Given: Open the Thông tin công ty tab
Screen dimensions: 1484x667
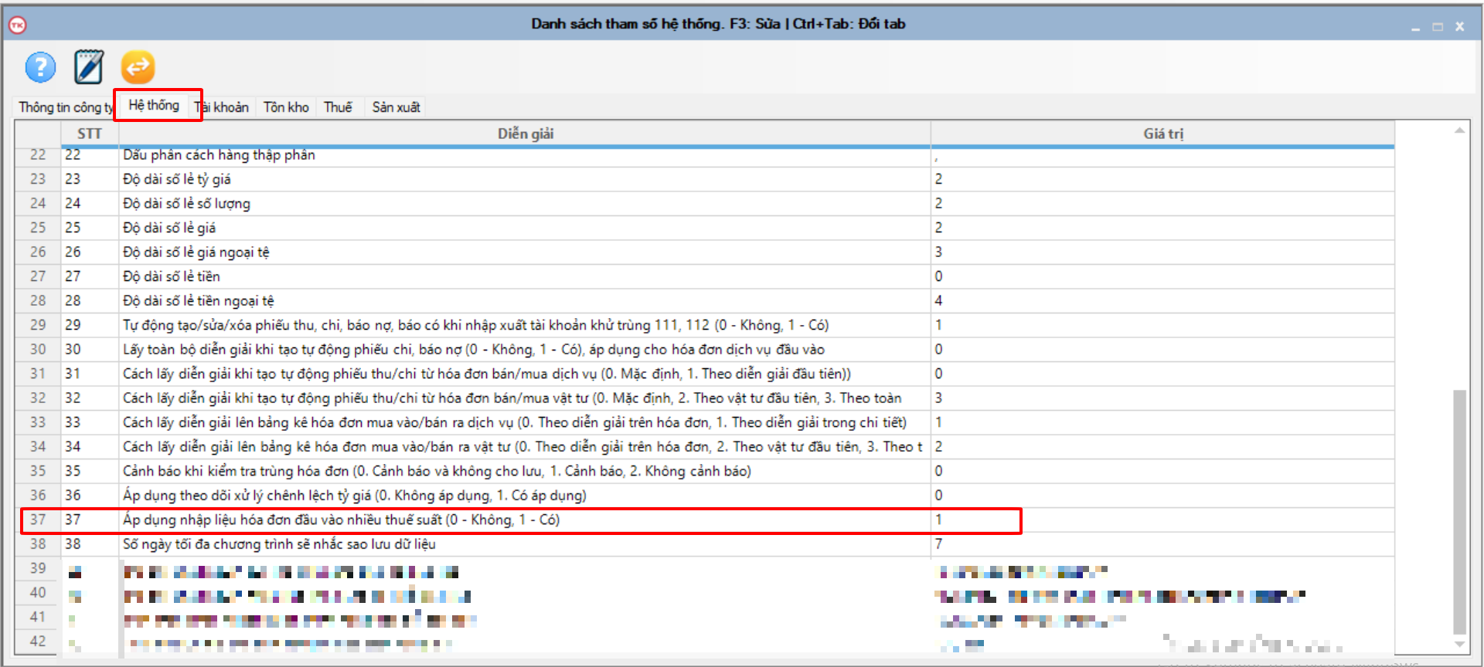Looking at the screenshot, I should [x=65, y=107].
